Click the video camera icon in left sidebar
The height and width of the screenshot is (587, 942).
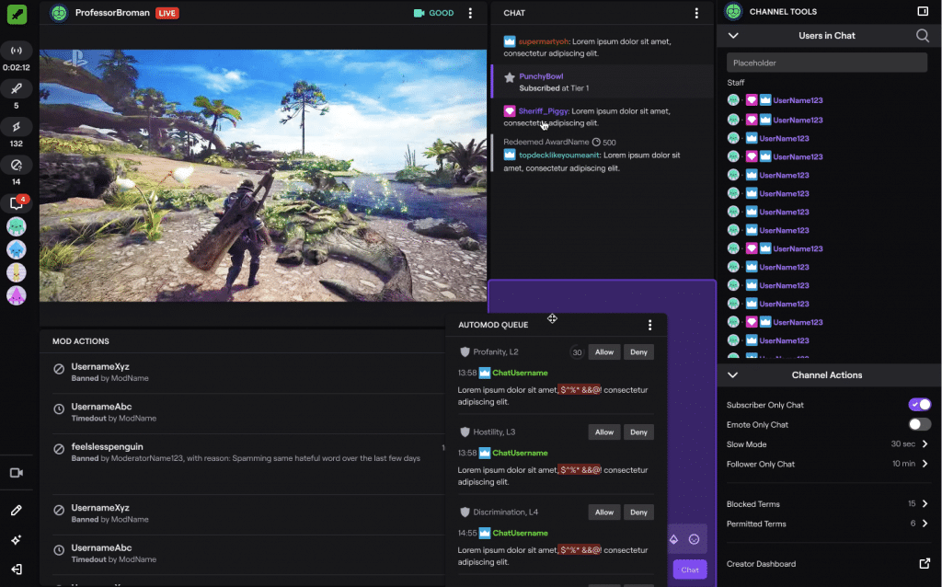pyautogui.click(x=18, y=473)
